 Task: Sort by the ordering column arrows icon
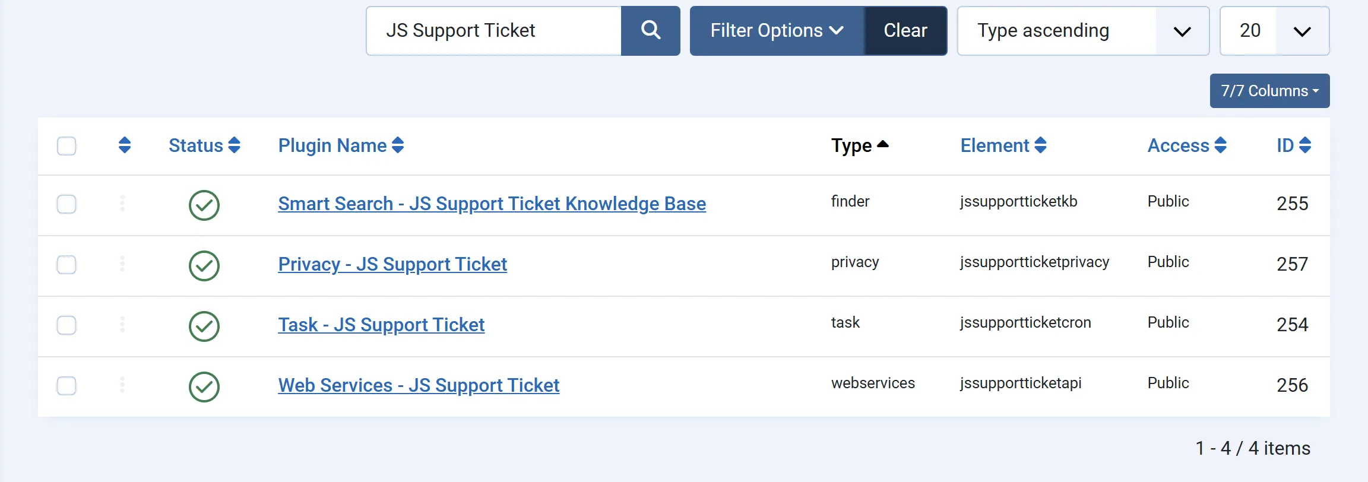125,145
